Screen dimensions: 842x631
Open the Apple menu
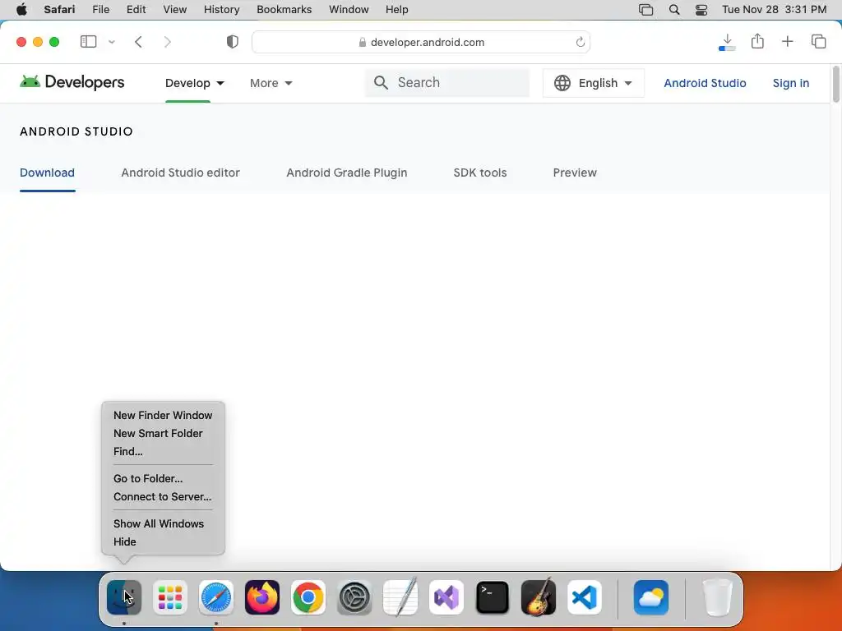(21, 10)
